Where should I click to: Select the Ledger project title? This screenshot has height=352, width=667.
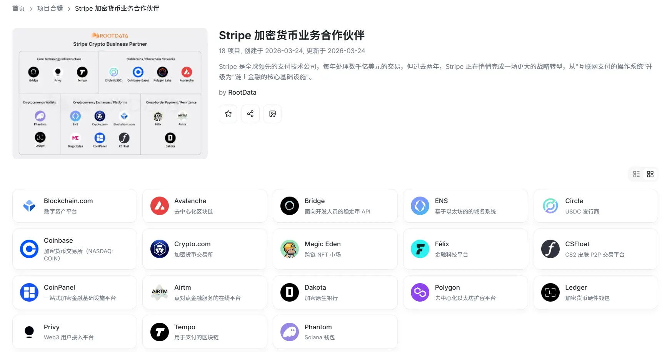coord(576,287)
